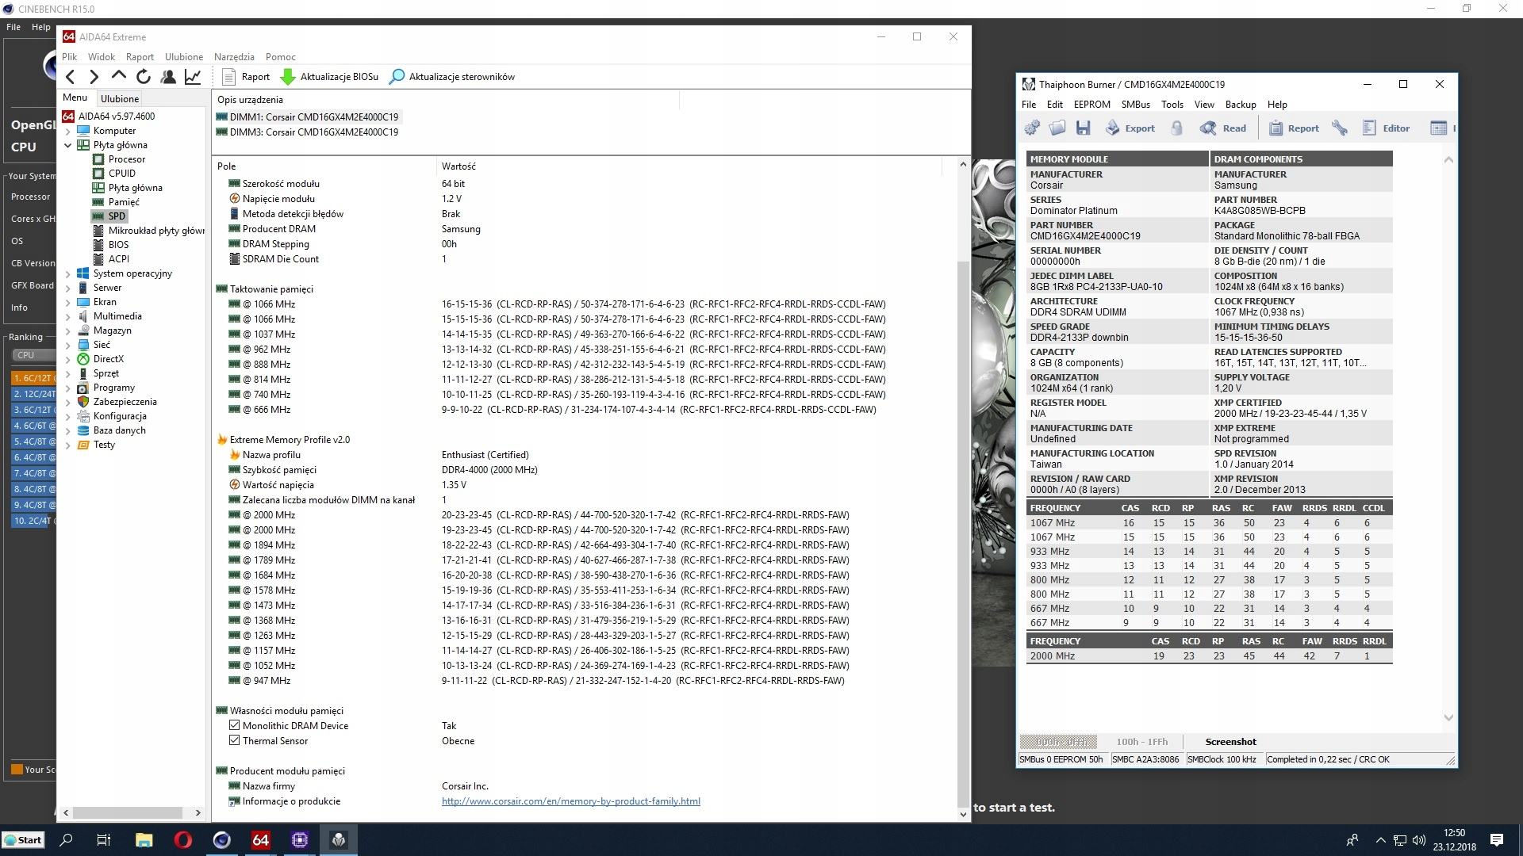Collapse the Płyta główna tree node
This screenshot has height=856, width=1523.
click(x=68, y=145)
